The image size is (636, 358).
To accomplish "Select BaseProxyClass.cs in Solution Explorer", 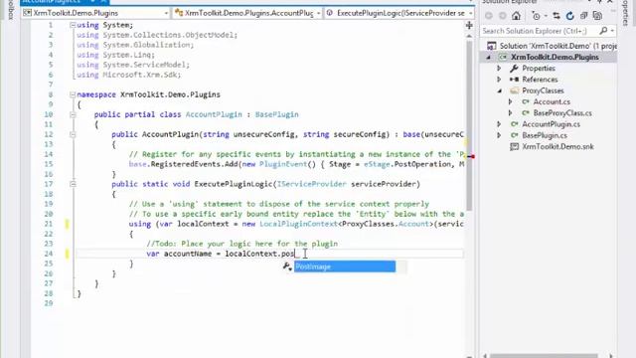I will [562, 112].
